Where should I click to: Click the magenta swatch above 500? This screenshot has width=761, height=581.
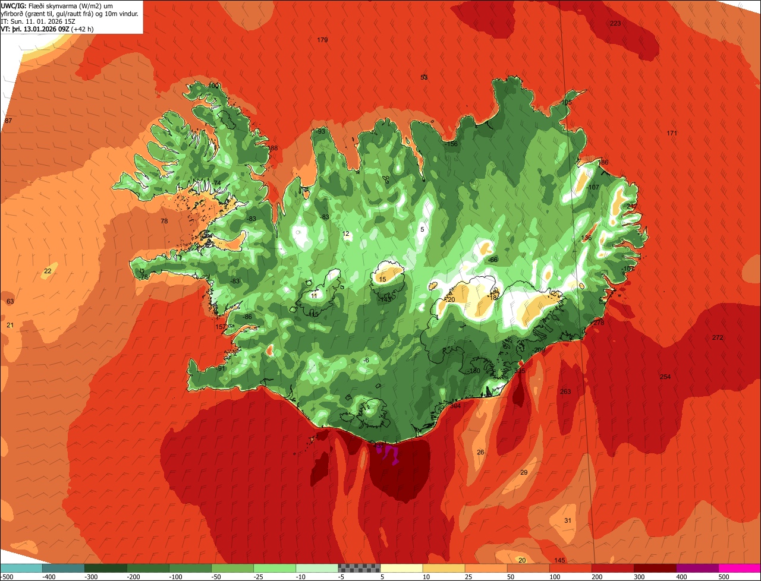740,568
